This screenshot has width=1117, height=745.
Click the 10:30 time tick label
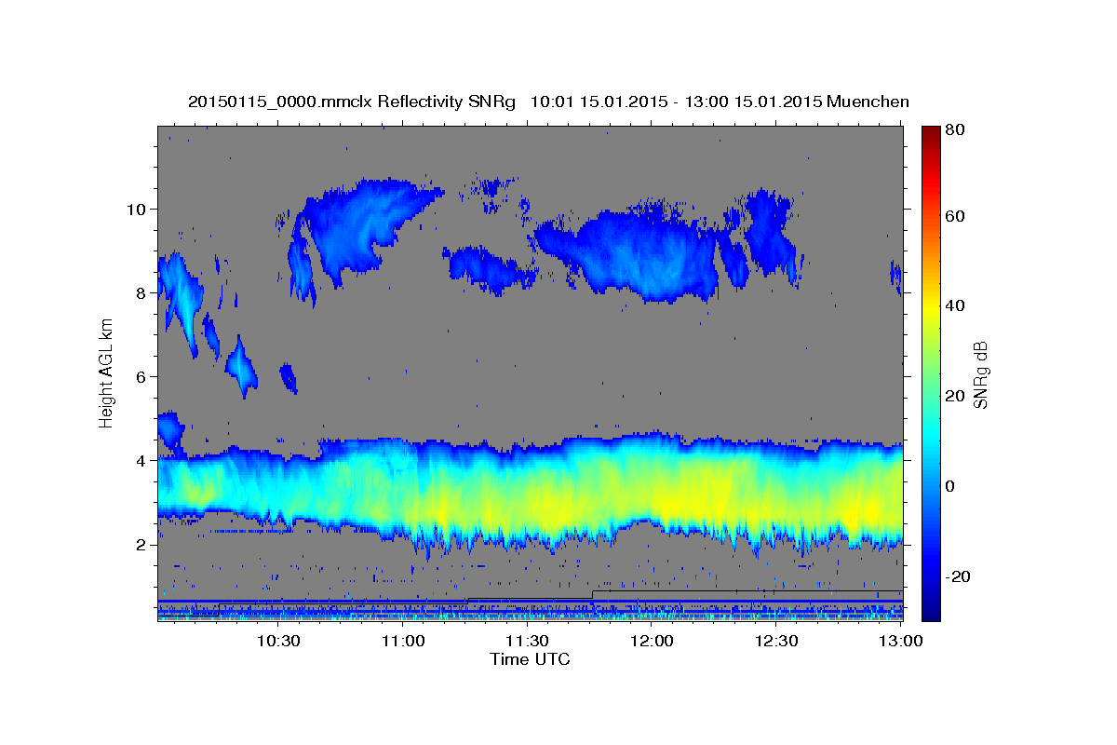coord(277,641)
